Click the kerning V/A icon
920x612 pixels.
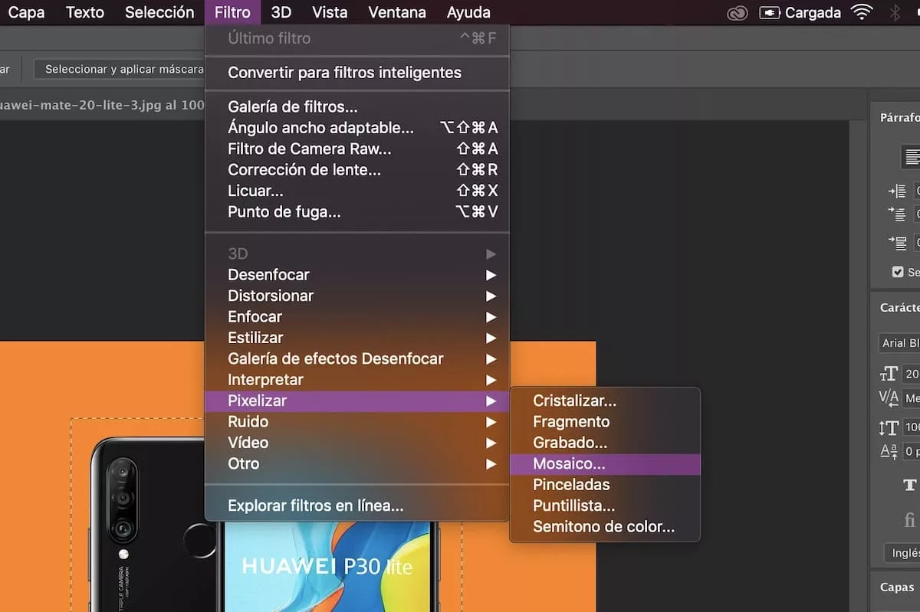click(x=889, y=398)
